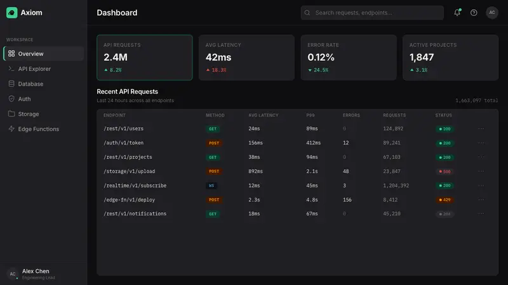Click the Overview grid icon
The height and width of the screenshot is (285, 508).
click(x=11, y=54)
